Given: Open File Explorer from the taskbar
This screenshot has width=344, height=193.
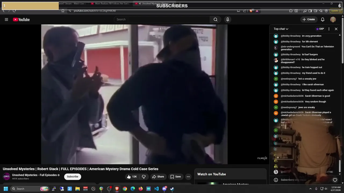Looking at the screenshot, I should pos(77,189).
